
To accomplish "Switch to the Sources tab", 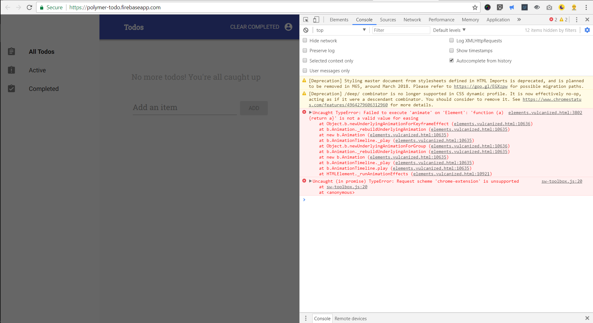I will click(x=388, y=19).
